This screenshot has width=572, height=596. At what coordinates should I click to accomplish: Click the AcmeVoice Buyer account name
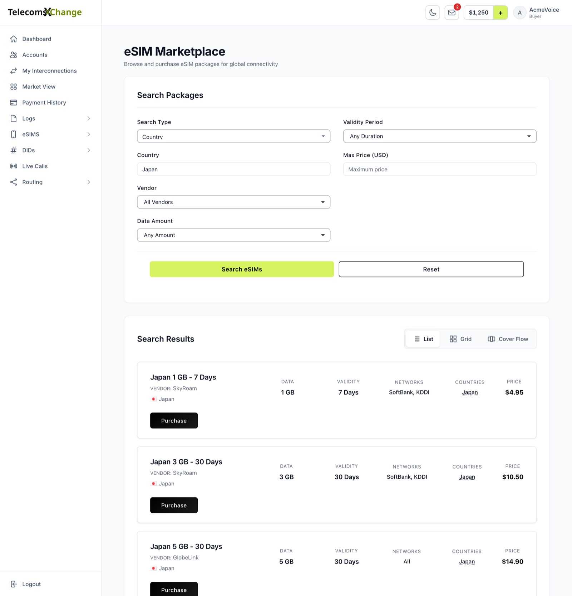tap(544, 13)
